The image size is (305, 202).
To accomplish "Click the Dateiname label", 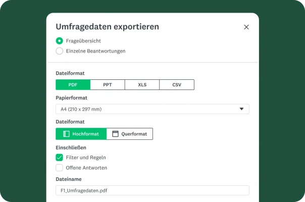I will click(x=69, y=179).
